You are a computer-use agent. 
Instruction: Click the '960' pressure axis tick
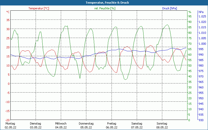201,87
